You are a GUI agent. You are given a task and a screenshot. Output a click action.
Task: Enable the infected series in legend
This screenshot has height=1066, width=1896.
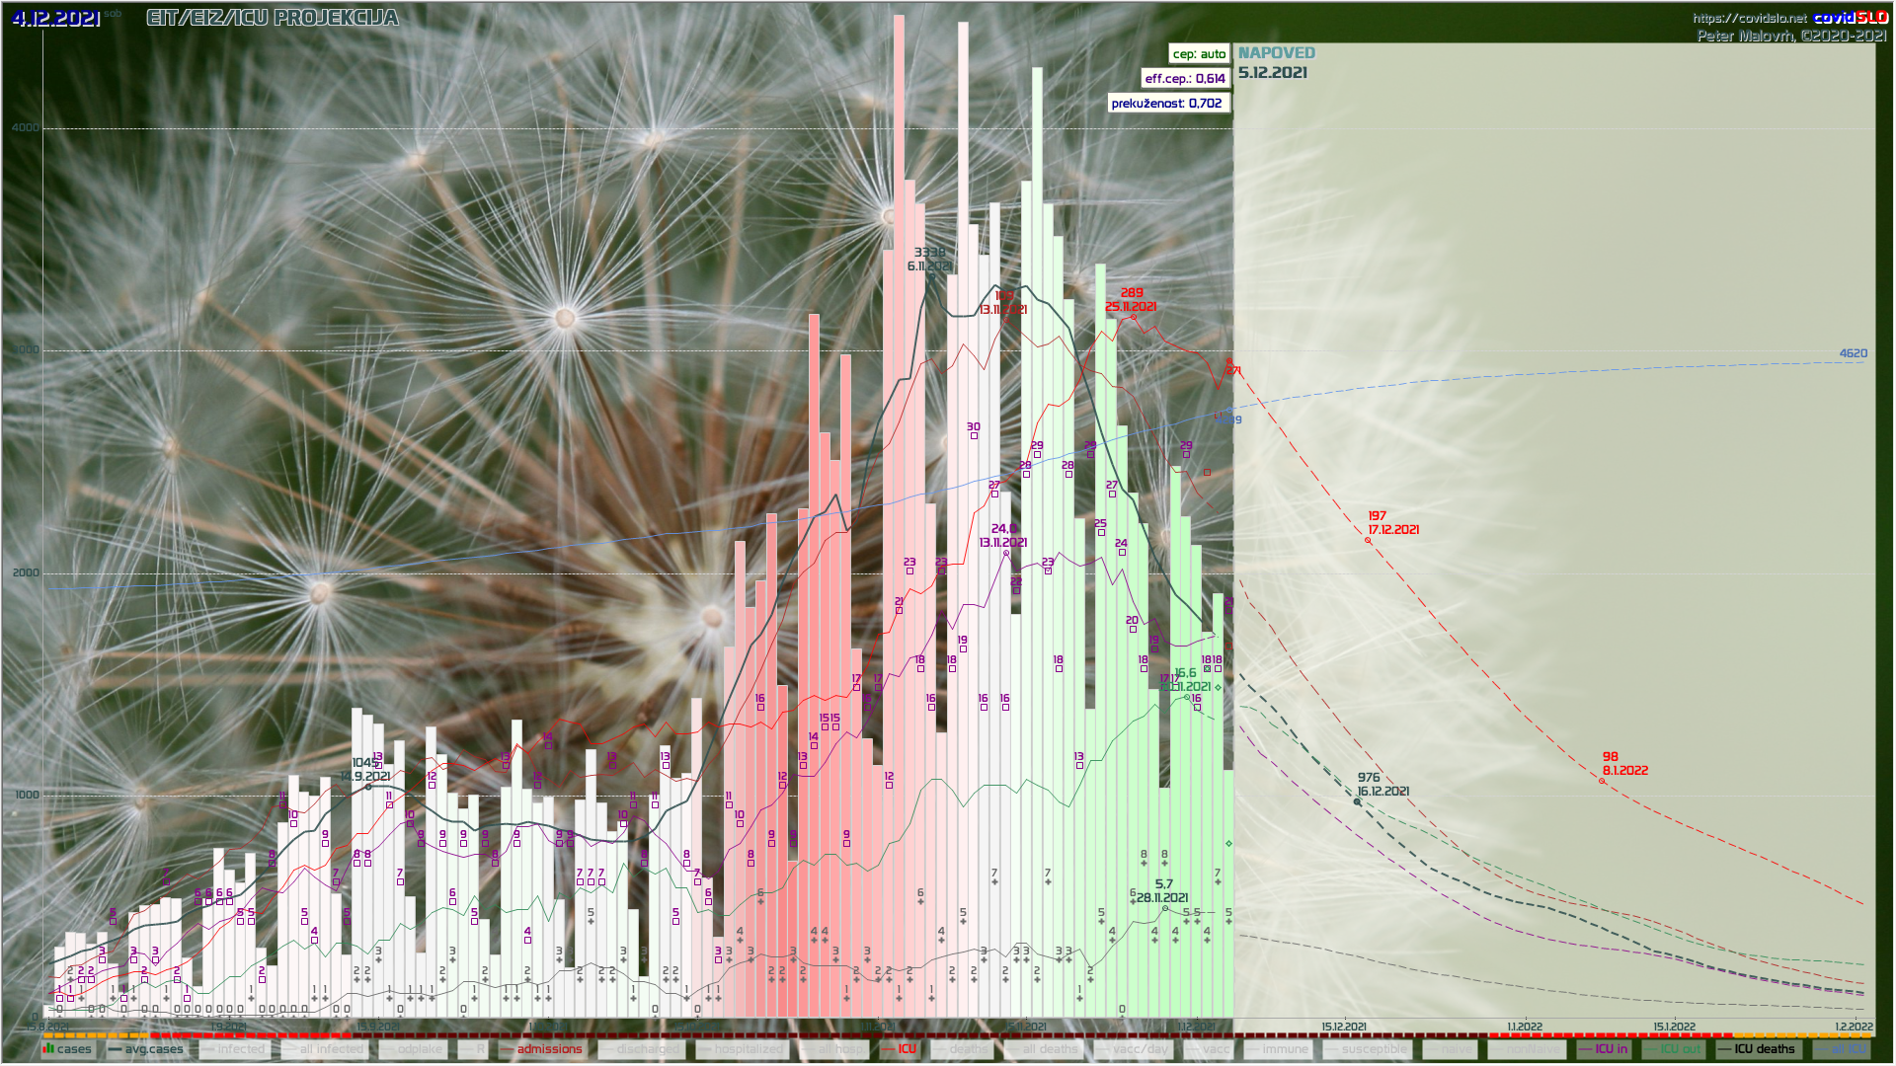[x=233, y=1049]
